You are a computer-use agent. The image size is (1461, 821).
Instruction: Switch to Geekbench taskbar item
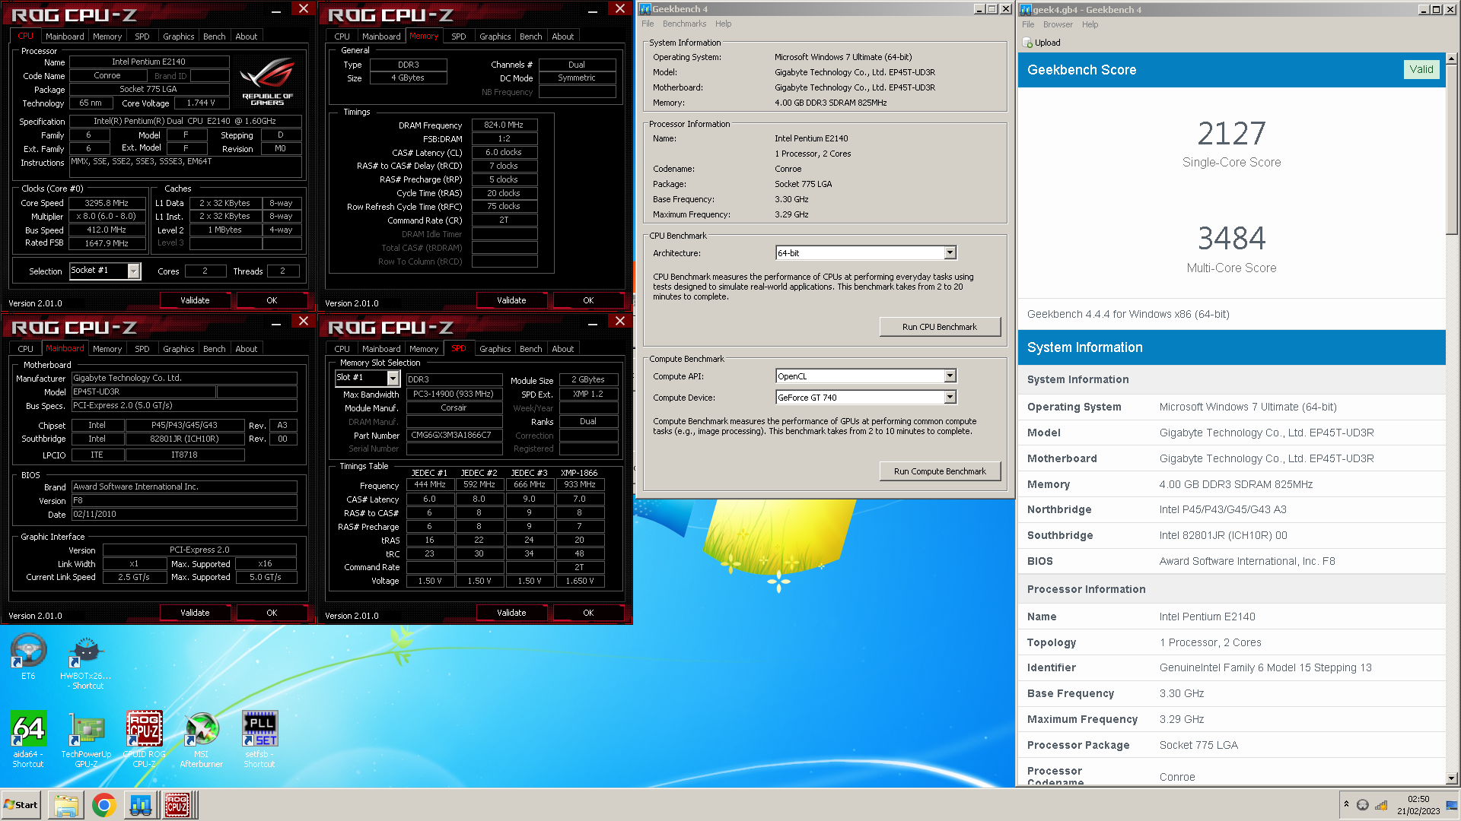[141, 805]
